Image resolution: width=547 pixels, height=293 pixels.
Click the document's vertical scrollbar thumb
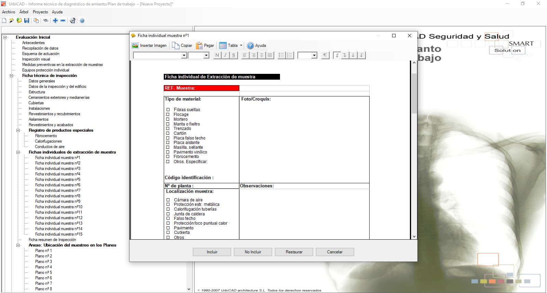414,93
